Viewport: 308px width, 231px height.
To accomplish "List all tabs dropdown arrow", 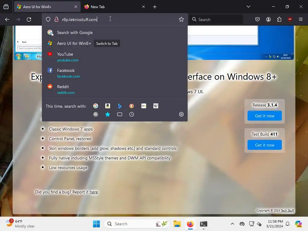I will 248,7.
